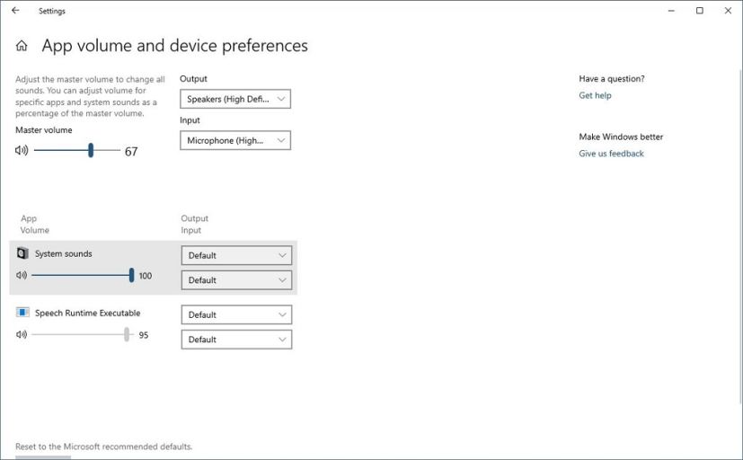Viewport: 743px width, 460px height.
Task: Click the Master volume label
Action: pos(44,129)
